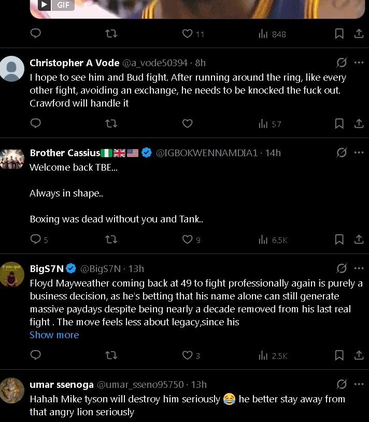
Task: Bookmark Christopher A Vode's post
Action: click(339, 124)
